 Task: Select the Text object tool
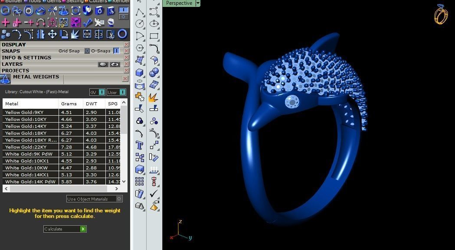[x=140, y=145]
